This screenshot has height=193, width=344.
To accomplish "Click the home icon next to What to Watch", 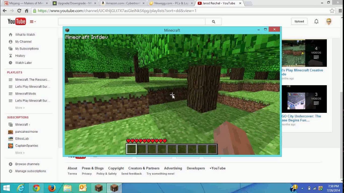I will 10,35.
